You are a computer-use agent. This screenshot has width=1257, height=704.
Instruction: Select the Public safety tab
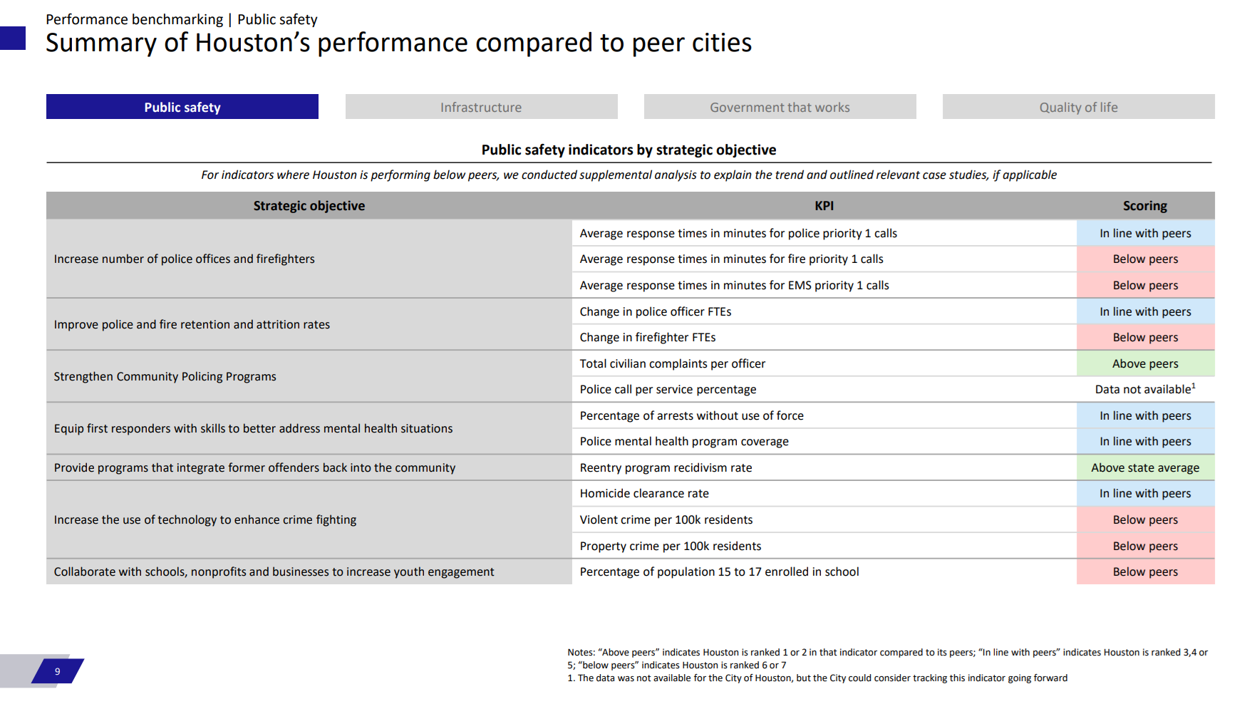pyautogui.click(x=182, y=107)
